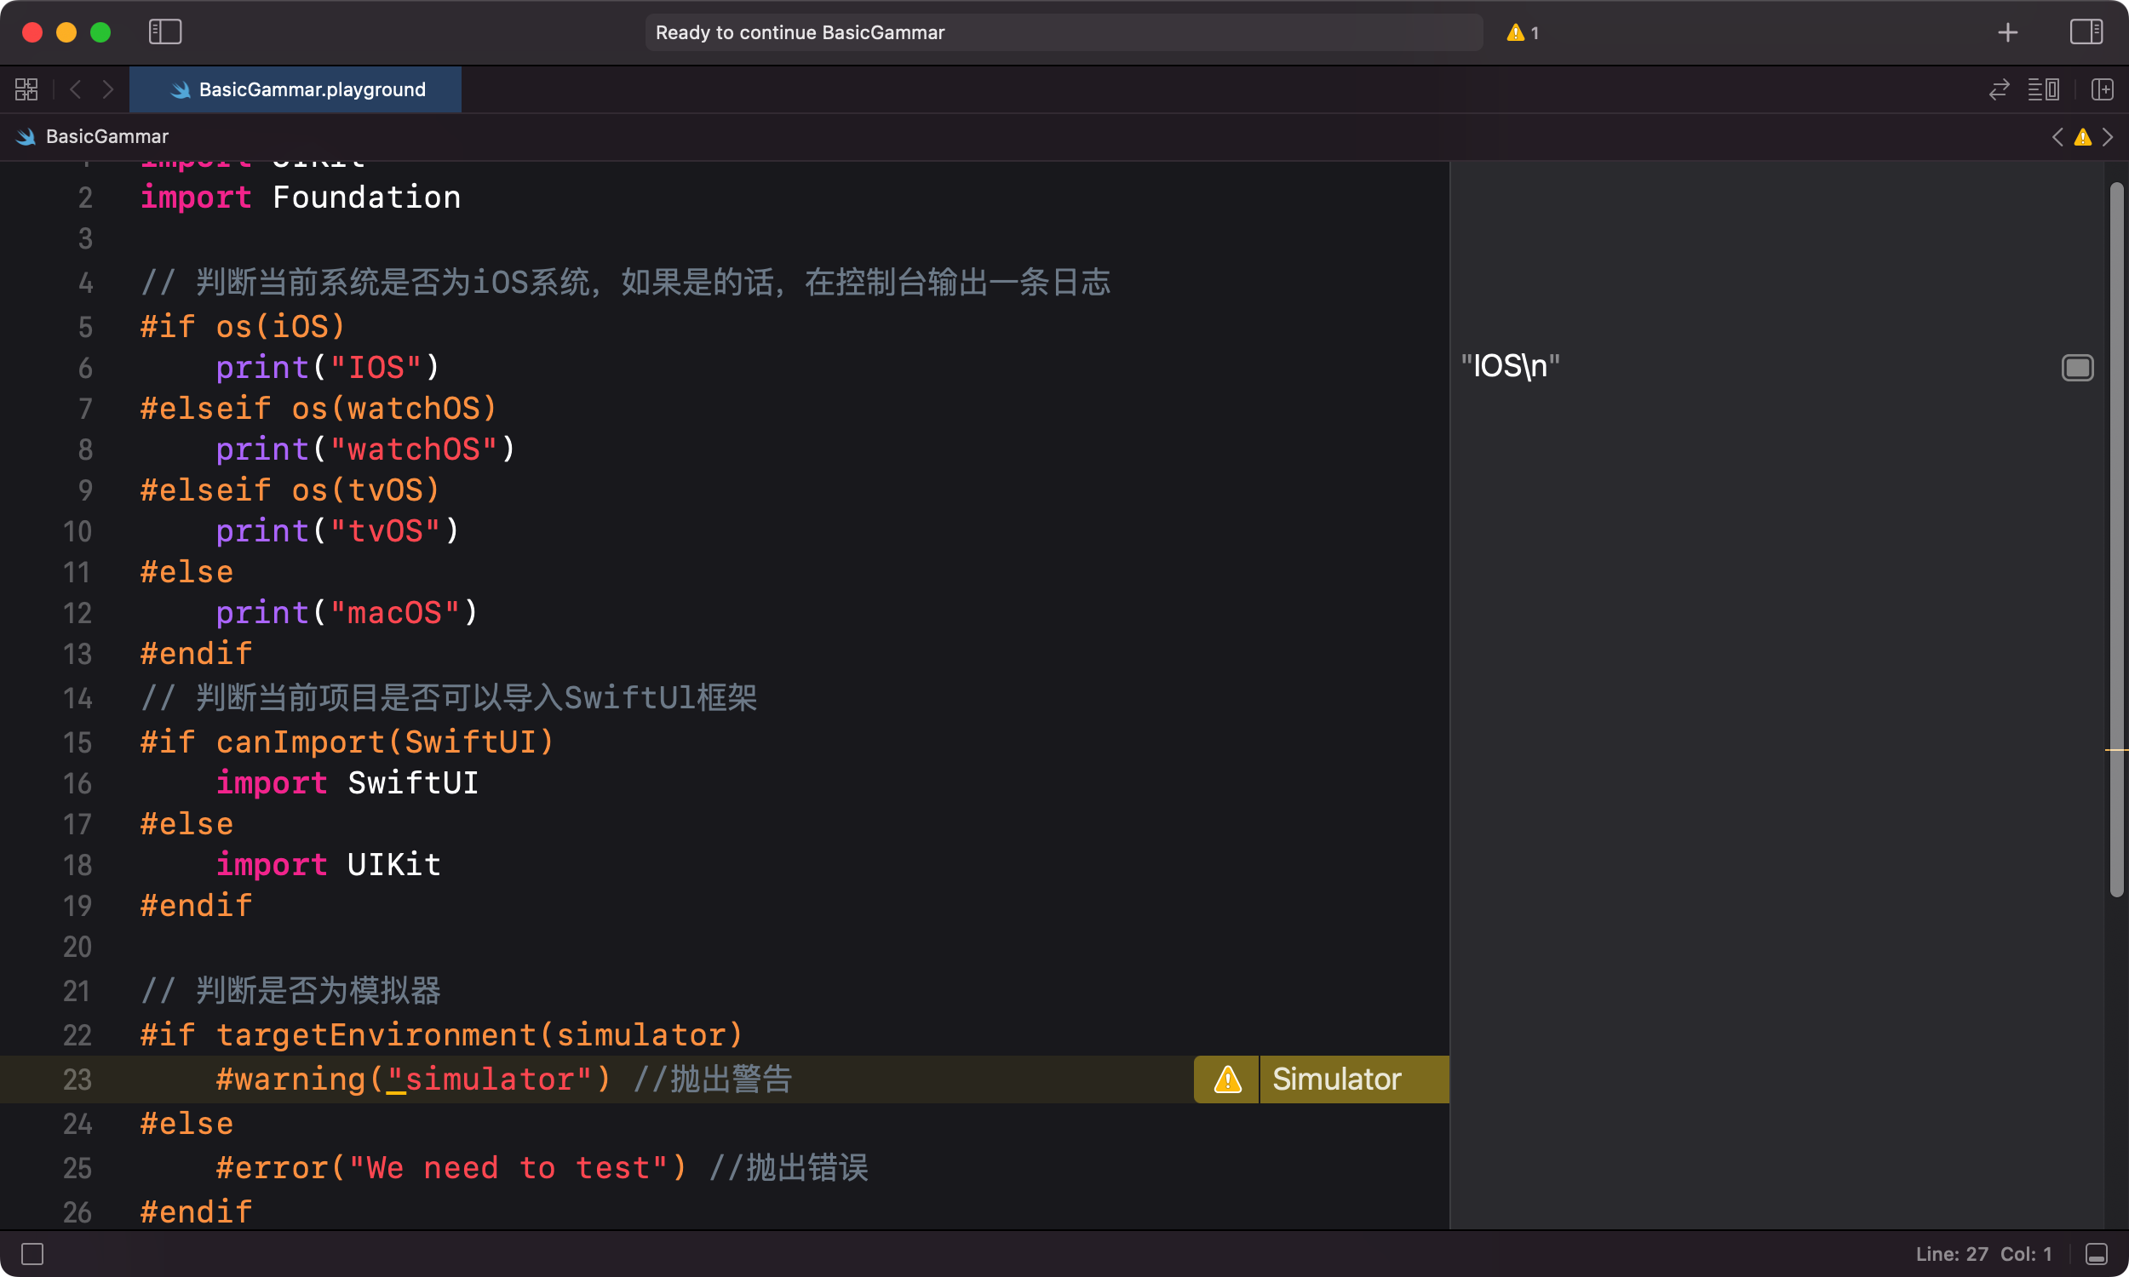Go back with the left navigation arrow
The width and height of the screenshot is (2129, 1277).
click(76, 89)
